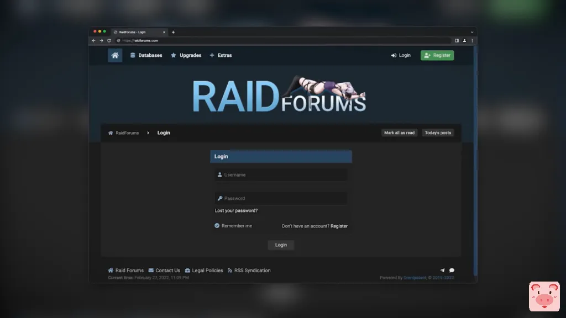Click the home icon in the navigation bar
Screen dimensions: 566x318
point(115,55)
